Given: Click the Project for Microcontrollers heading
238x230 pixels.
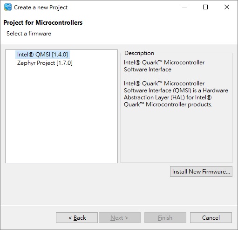Looking at the screenshot, I should click(43, 23).
